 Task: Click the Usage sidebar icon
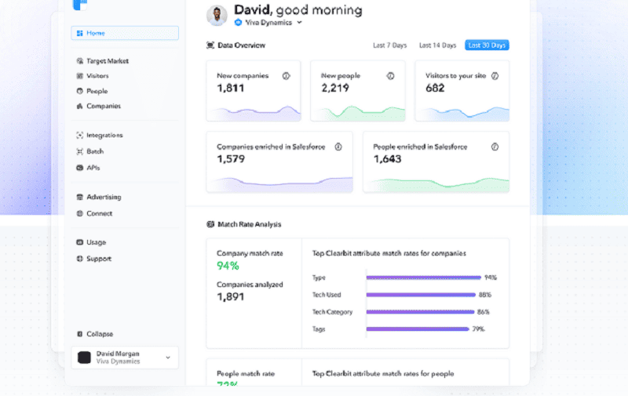coord(80,242)
